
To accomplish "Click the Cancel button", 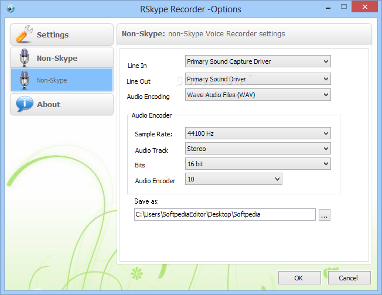I will [x=349, y=277].
